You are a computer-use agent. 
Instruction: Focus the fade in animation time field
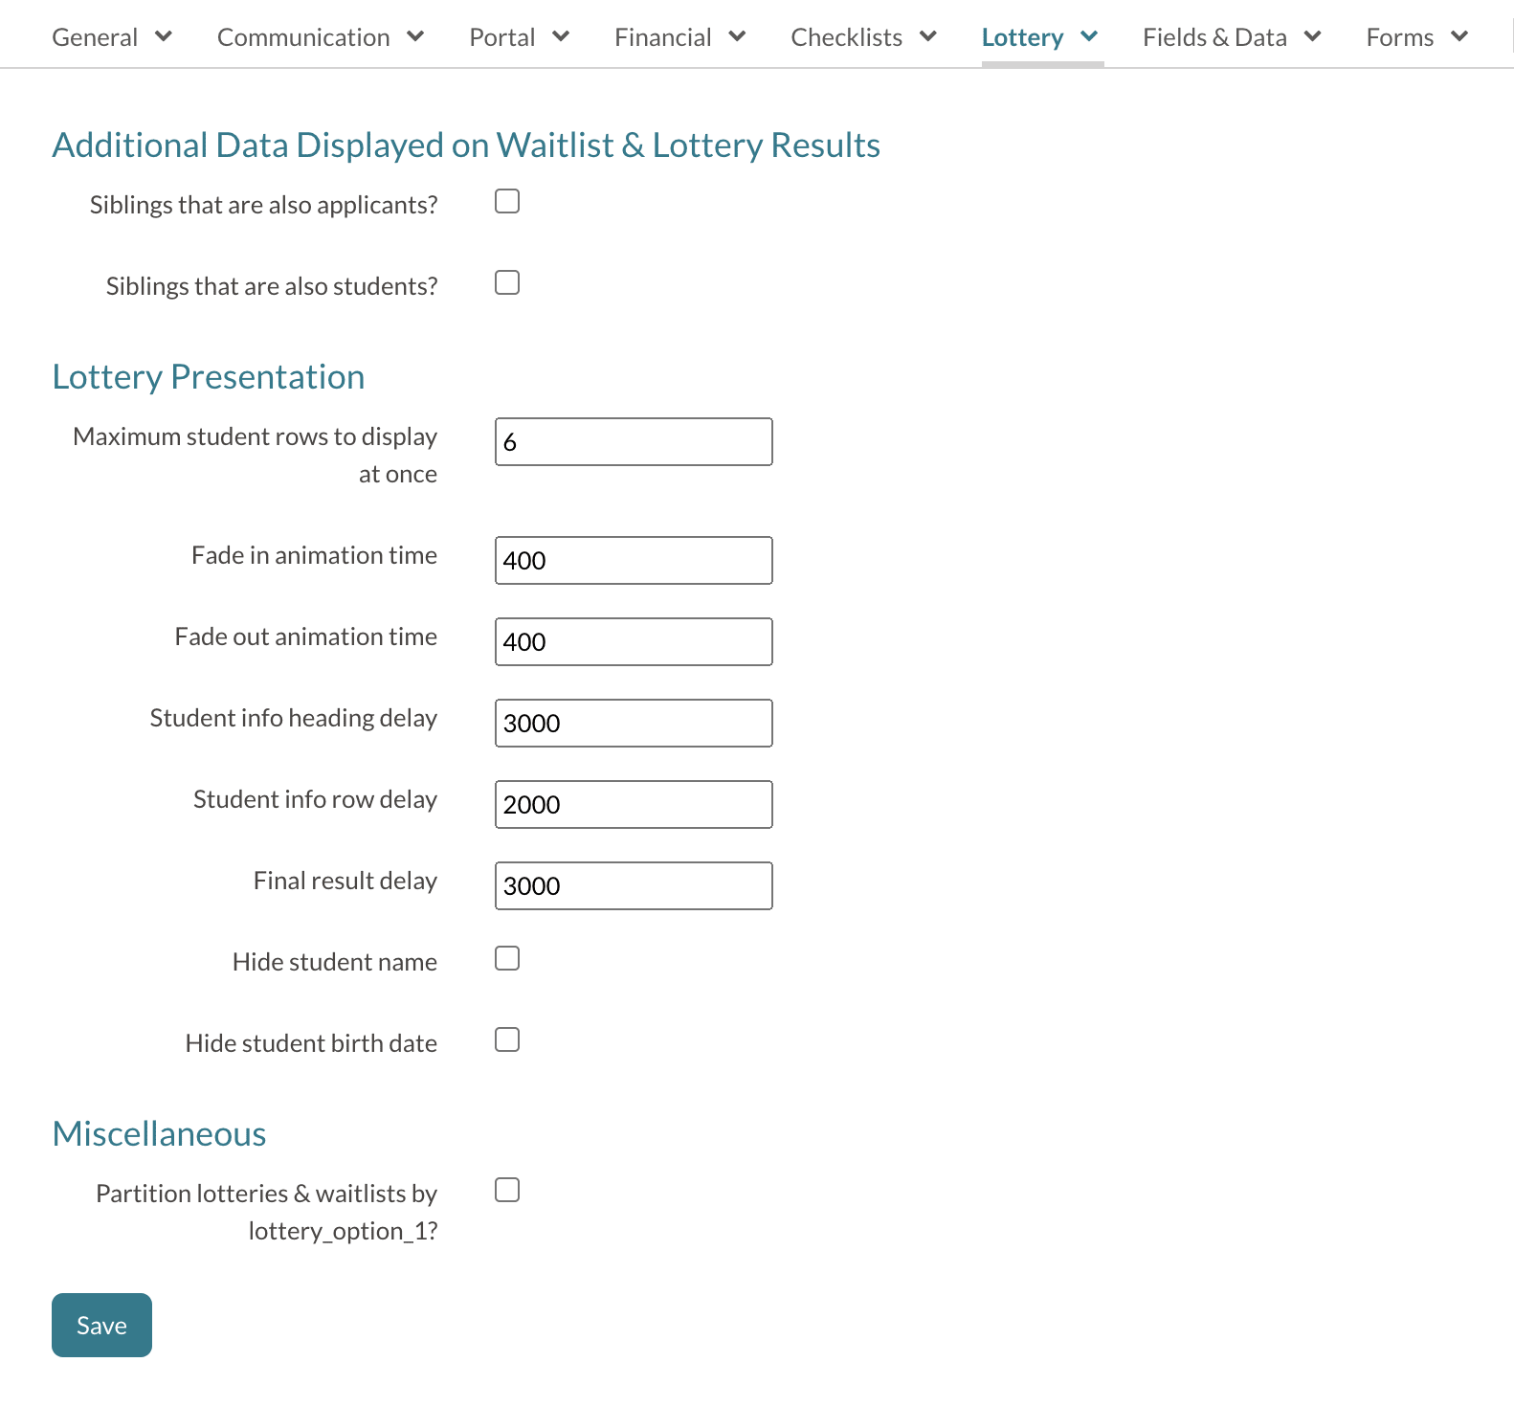click(634, 561)
